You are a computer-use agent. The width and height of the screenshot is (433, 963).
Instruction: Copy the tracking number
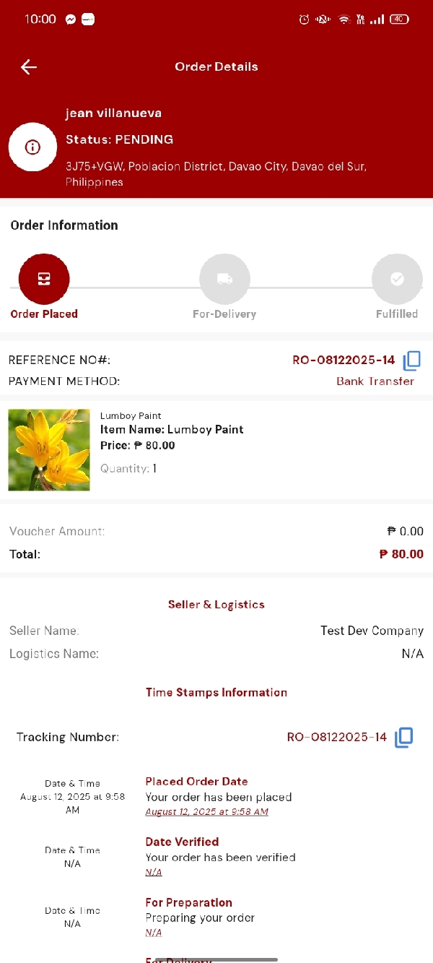(404, 737)
